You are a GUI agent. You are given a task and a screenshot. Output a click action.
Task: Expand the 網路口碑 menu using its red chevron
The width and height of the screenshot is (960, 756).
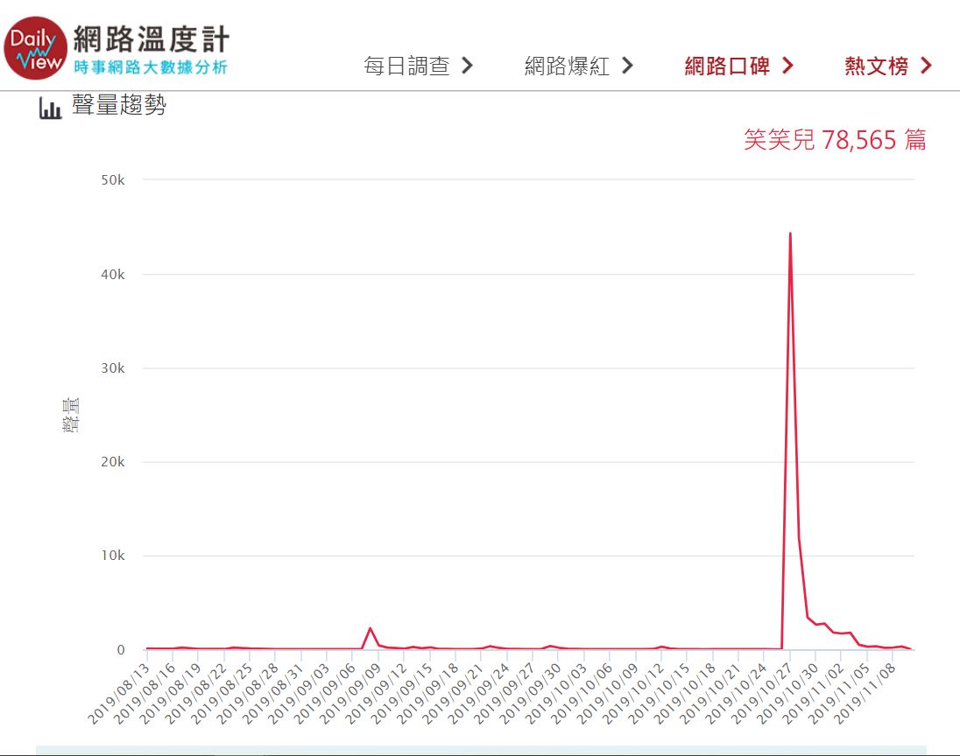coord(787,66)
